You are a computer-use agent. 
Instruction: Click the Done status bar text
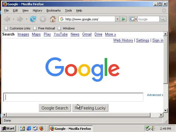[7, 120]
